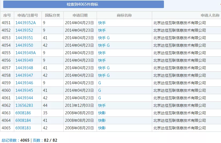Click the 总记录数 label
This screenshot has height=143, width=221.
tap(9, 140)
